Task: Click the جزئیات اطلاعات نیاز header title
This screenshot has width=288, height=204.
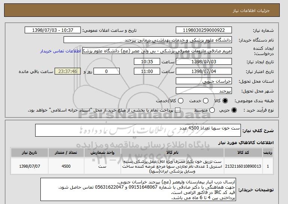Action: pyautogui.click(x=251, y=10)
